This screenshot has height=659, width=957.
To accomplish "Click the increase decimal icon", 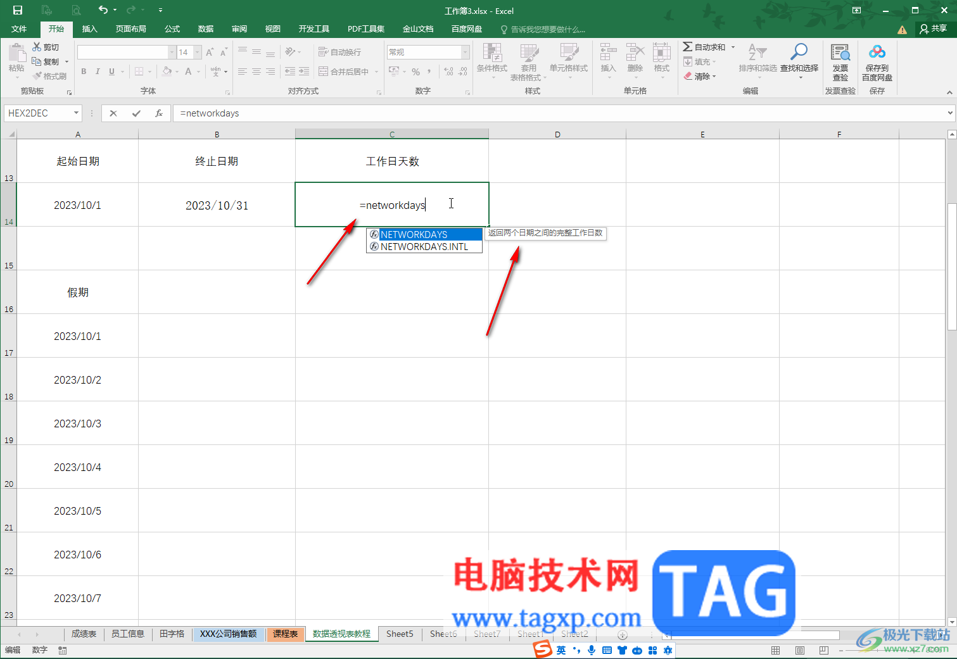I will click(449, 72).
